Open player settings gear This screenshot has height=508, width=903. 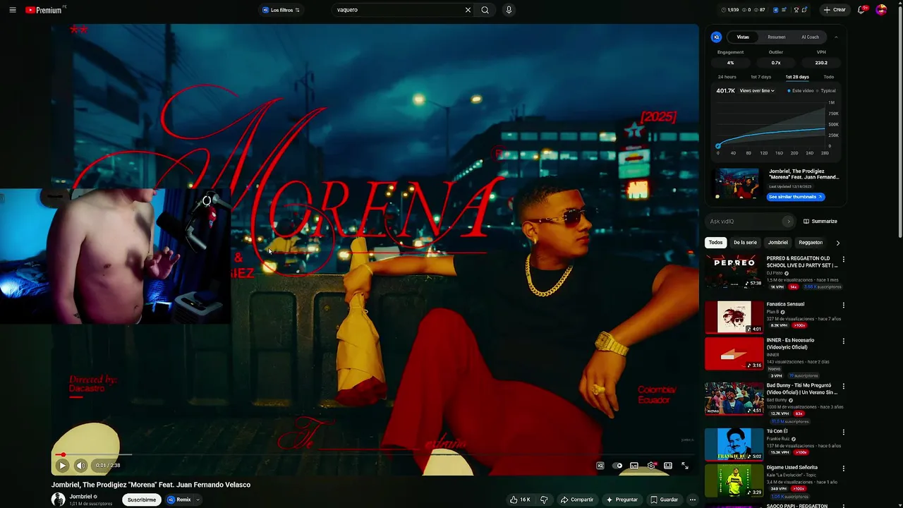tap(651, 466)
